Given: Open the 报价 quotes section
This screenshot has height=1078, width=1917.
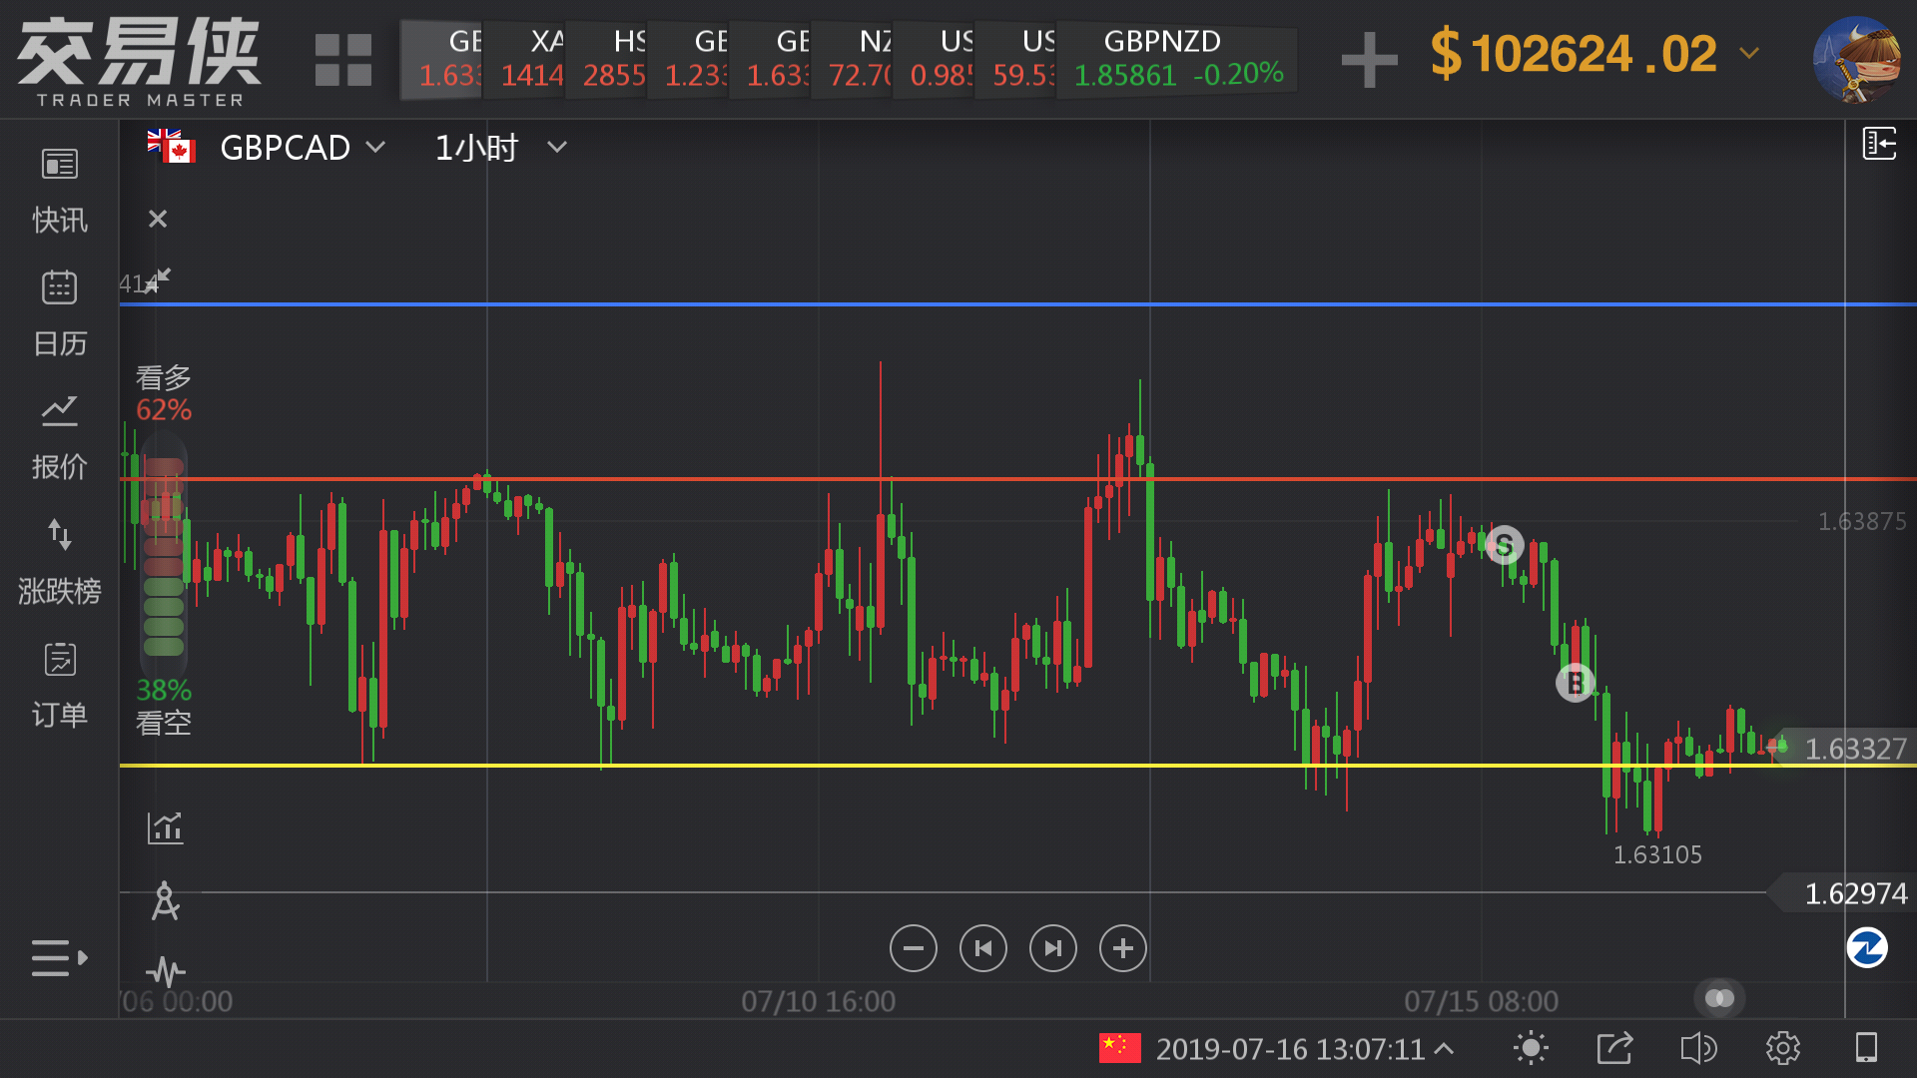Looking at the screenshot, I should click(x=59, y=437).
